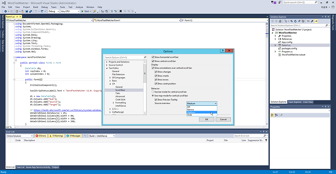336x174 pixels.
Task: Click the View Code icon in Solution Explorer
Action: coord(308,21)
